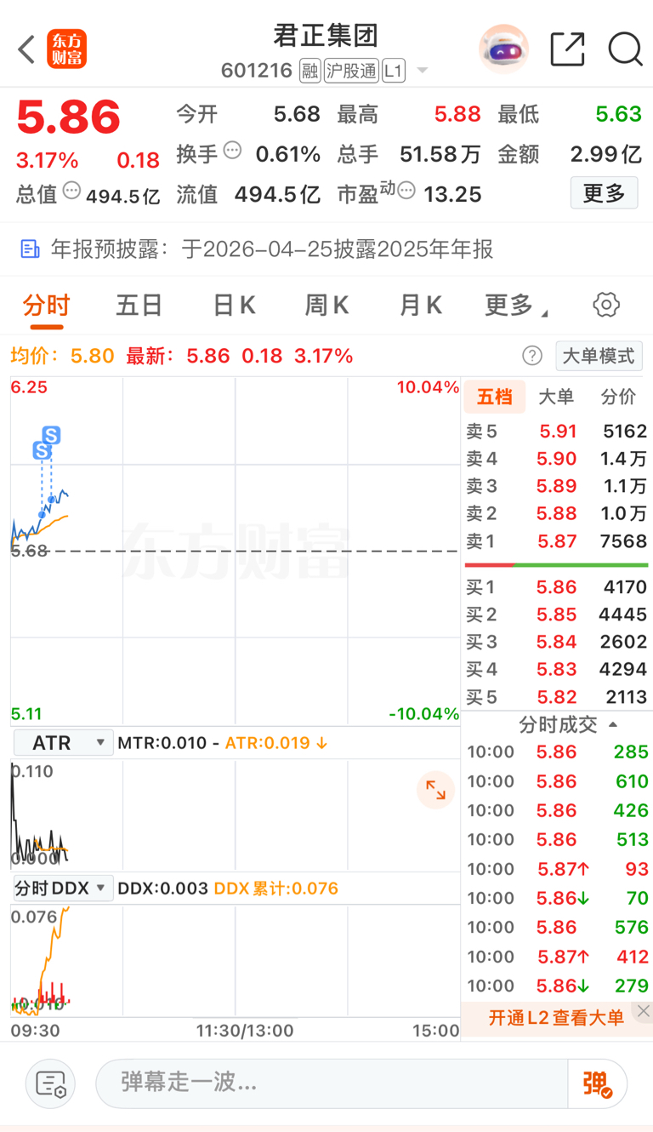Tap the trade row with volume 93
The width and height of the screenshot is (653, 1132).
(x=556, y=869)
